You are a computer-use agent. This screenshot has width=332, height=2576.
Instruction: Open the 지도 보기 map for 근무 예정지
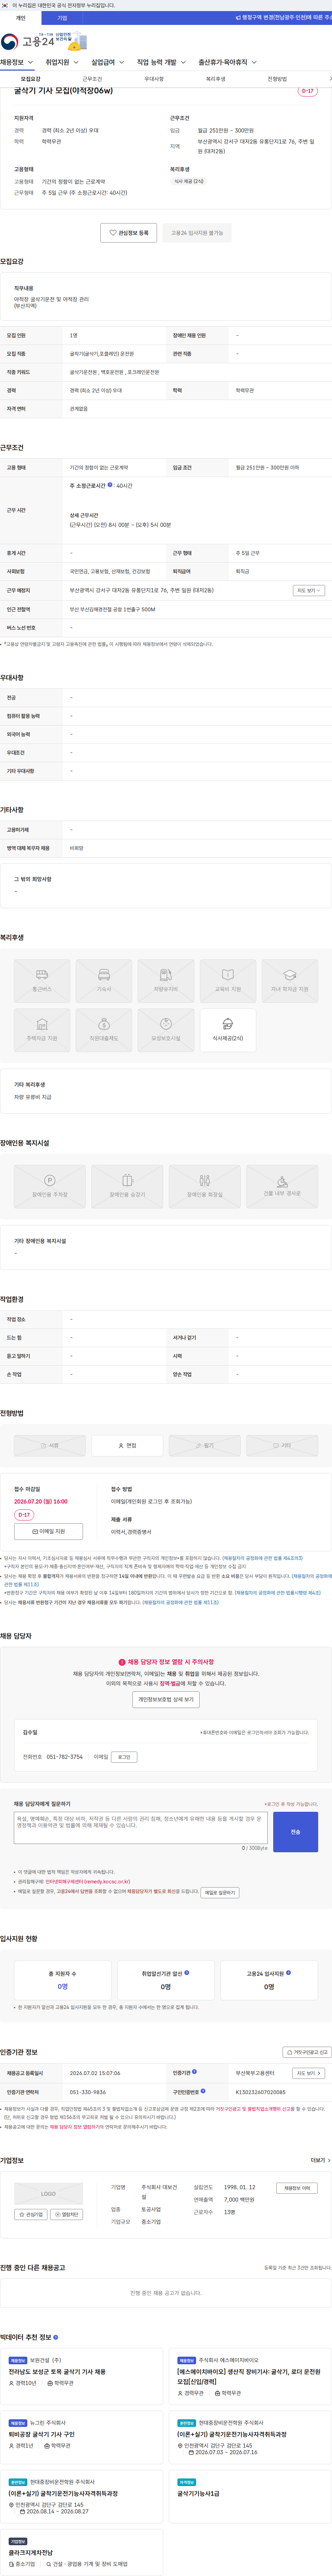click(308, 590)
